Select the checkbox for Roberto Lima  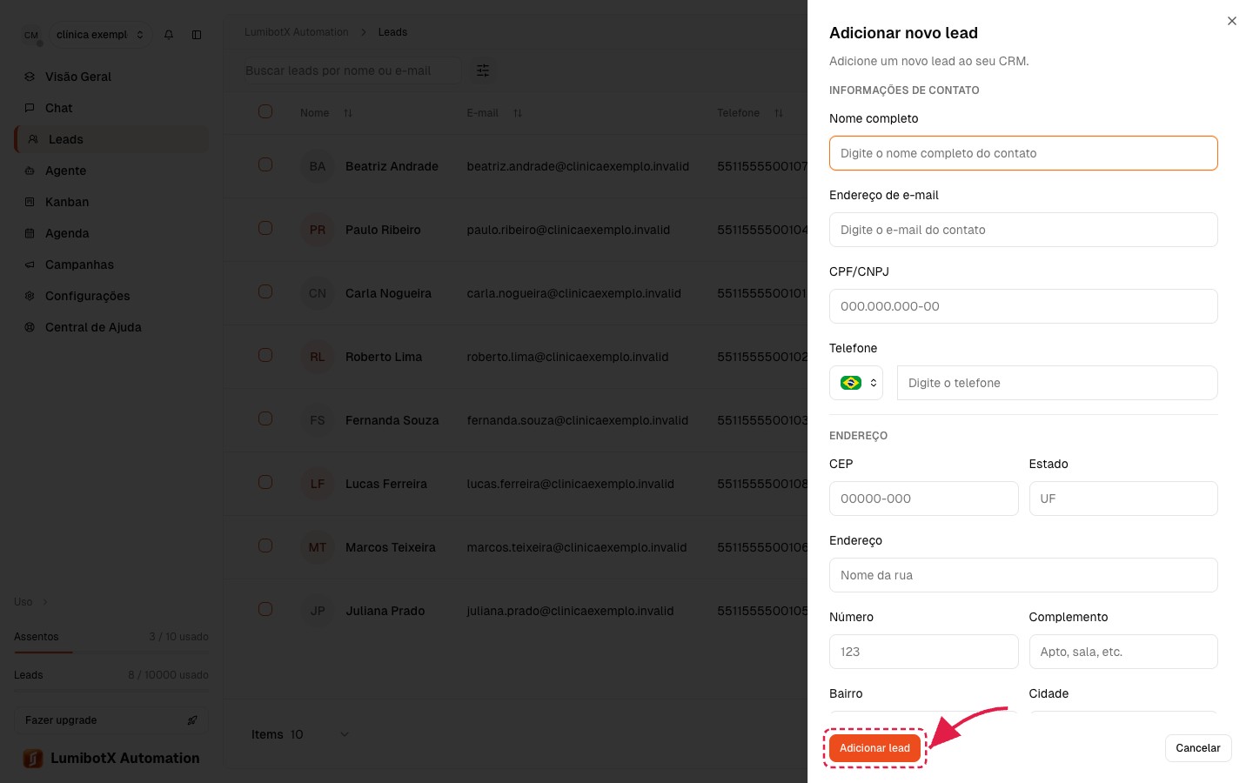coord(265,355)
